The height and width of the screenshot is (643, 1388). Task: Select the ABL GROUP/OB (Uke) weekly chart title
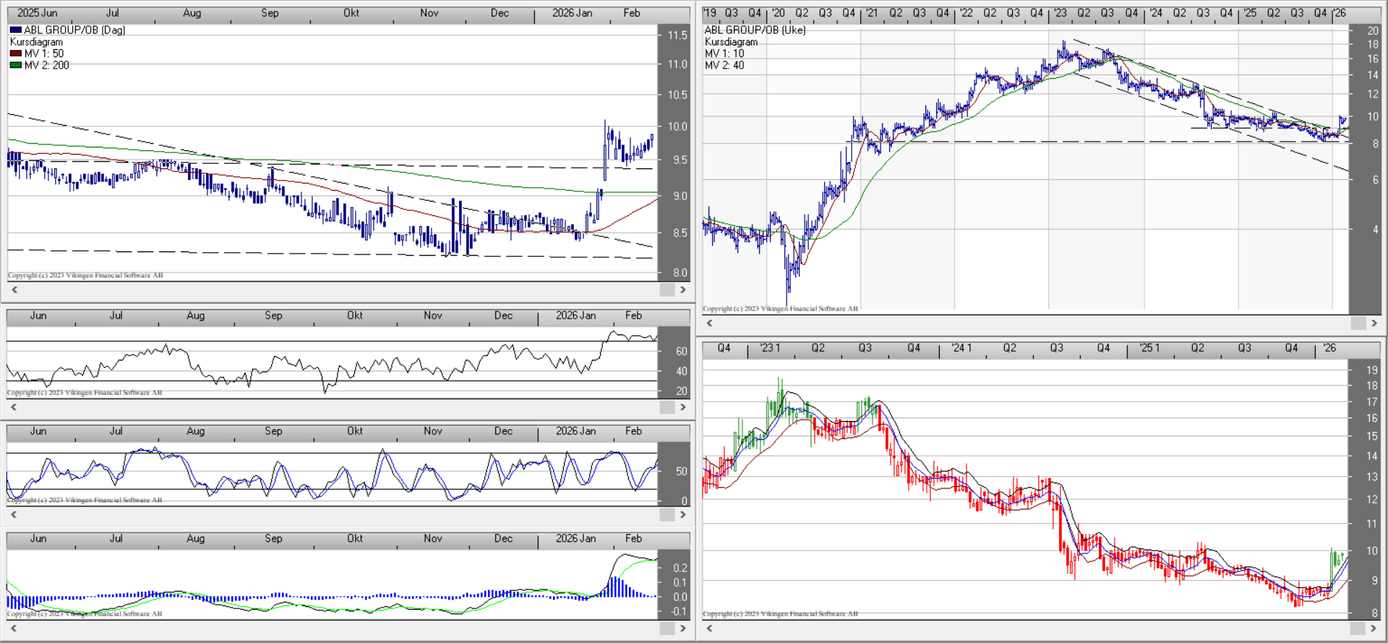pyautogui.click(x=755, y=30)
